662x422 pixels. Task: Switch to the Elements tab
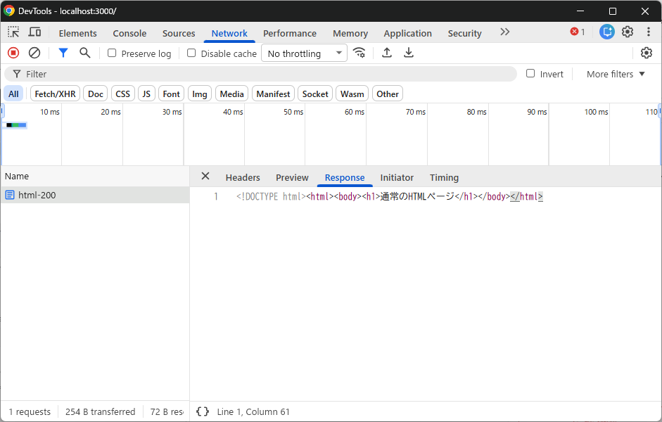pyautogui.click(x=77, y=33)
